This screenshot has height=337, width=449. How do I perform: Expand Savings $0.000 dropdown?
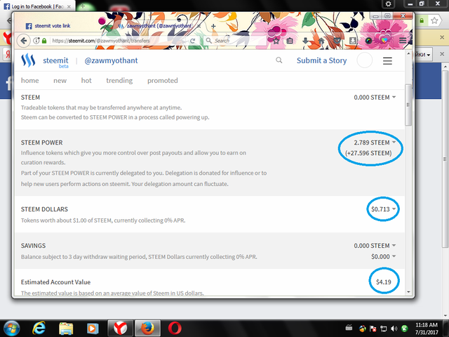point(384,256)
